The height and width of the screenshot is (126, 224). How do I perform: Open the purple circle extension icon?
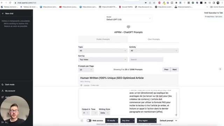(x=168, y=3)
